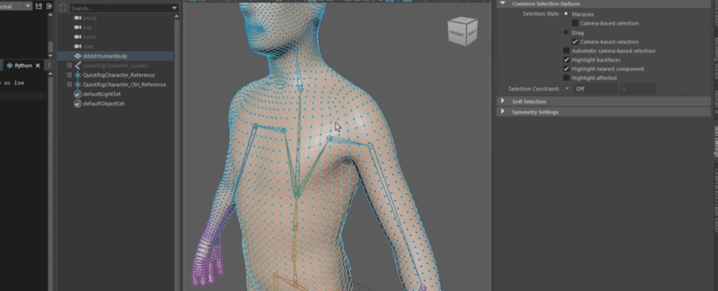This screenshot has height=291, width=718.
Task: Open the Outliner search dropdown arrow
Action: coord(174,8)
